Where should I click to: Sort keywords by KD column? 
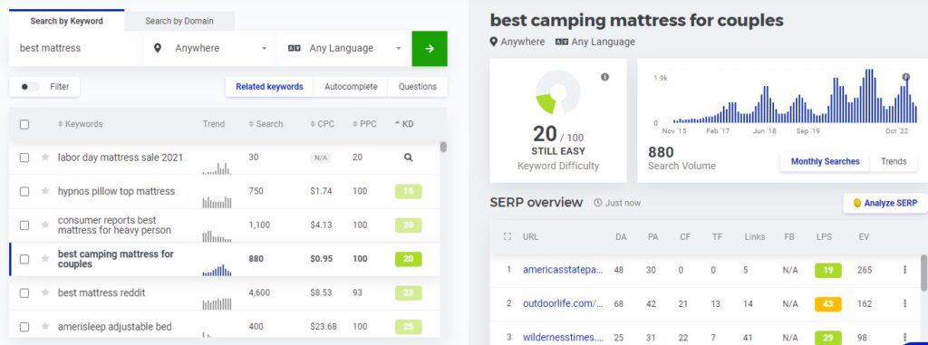(404, 124)
